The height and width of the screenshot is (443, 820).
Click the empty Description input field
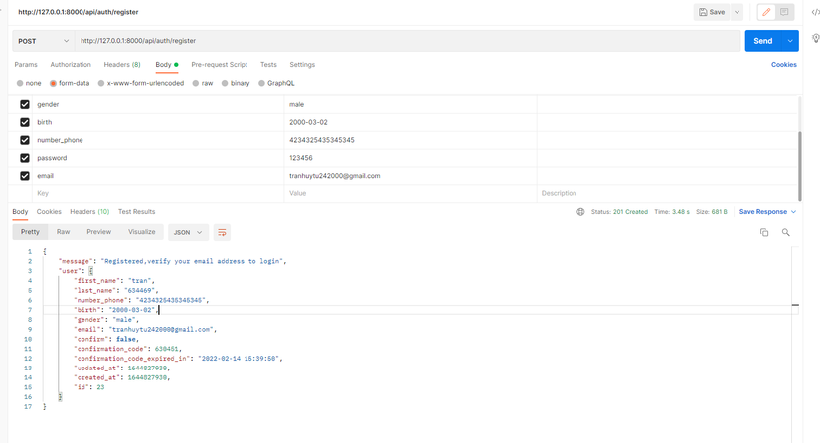(667, 193)
